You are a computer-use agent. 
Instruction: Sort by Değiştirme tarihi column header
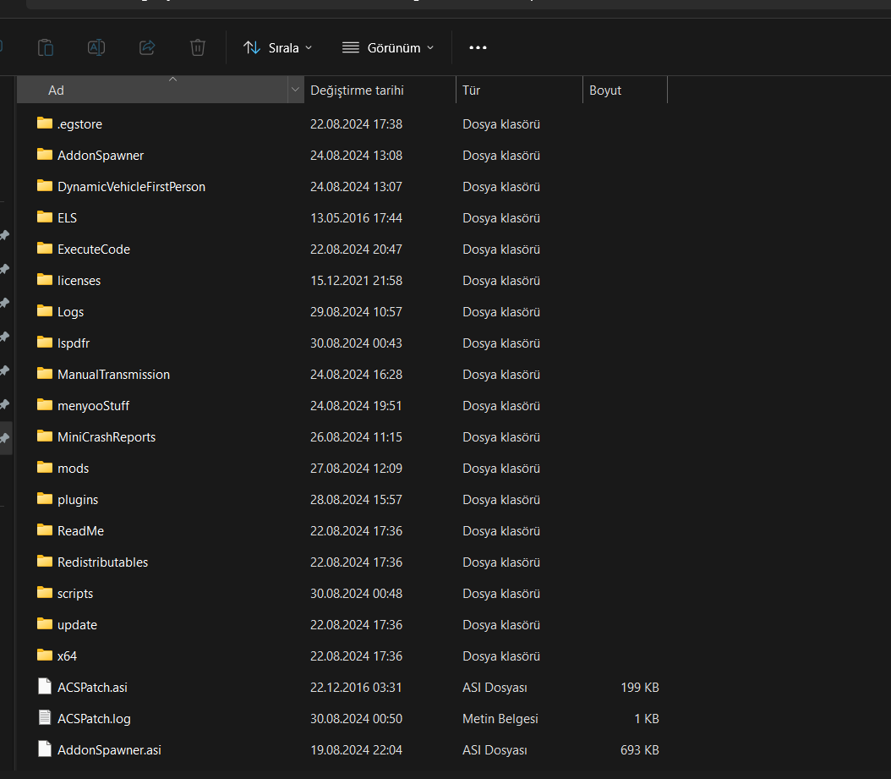click(357, 90)
